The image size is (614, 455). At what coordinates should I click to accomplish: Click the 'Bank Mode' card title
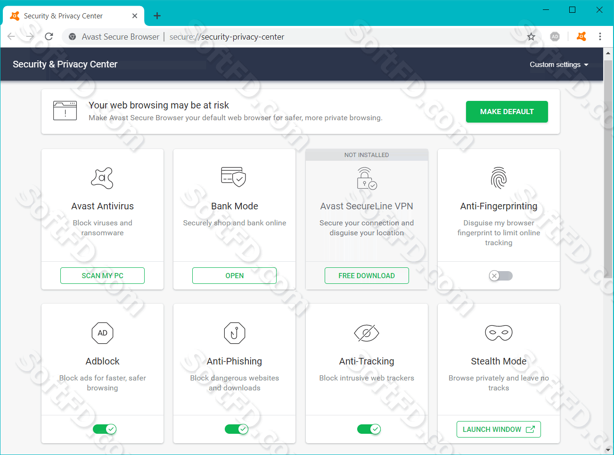tap(234, 206)
